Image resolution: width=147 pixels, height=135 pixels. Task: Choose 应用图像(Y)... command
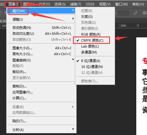tap(41, 92)
